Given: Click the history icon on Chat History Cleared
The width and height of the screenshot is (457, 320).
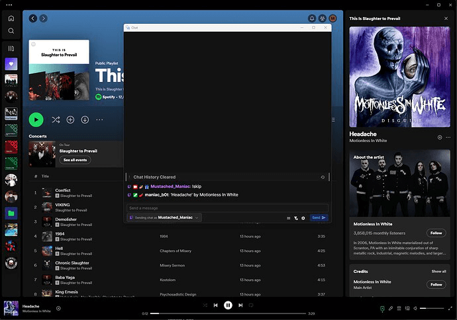Looking at the screenshot, I should point(323,177).
